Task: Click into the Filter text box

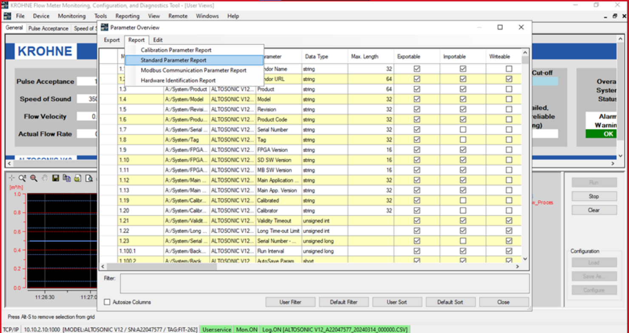Action: point(324,283)
